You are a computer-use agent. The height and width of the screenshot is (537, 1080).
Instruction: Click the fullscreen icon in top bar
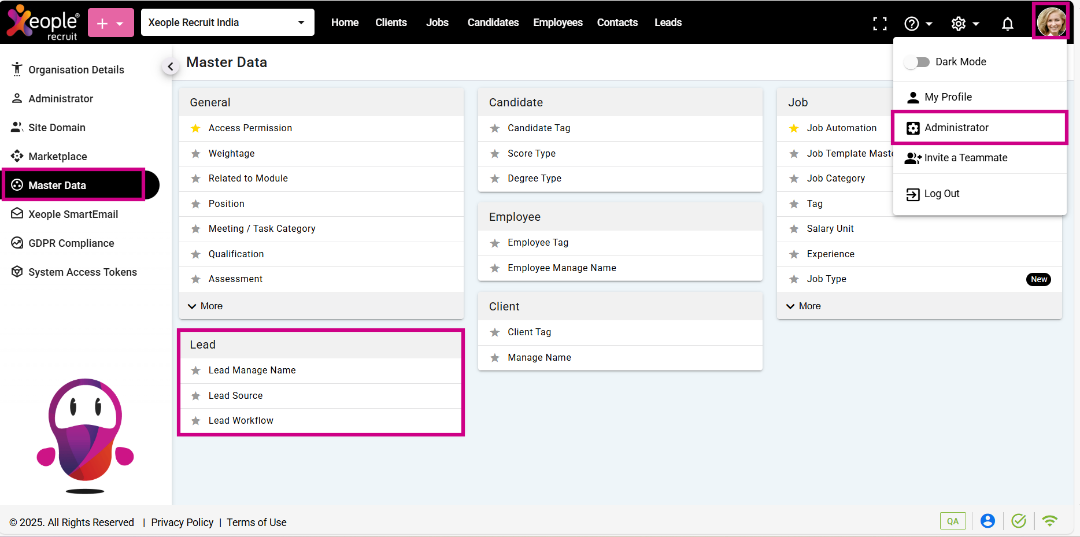pos(879,23)
